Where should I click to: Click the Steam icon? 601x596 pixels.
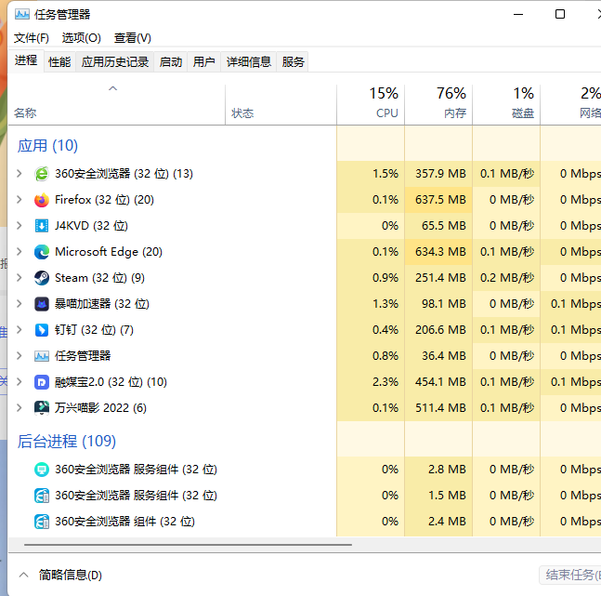click(42, 278)
